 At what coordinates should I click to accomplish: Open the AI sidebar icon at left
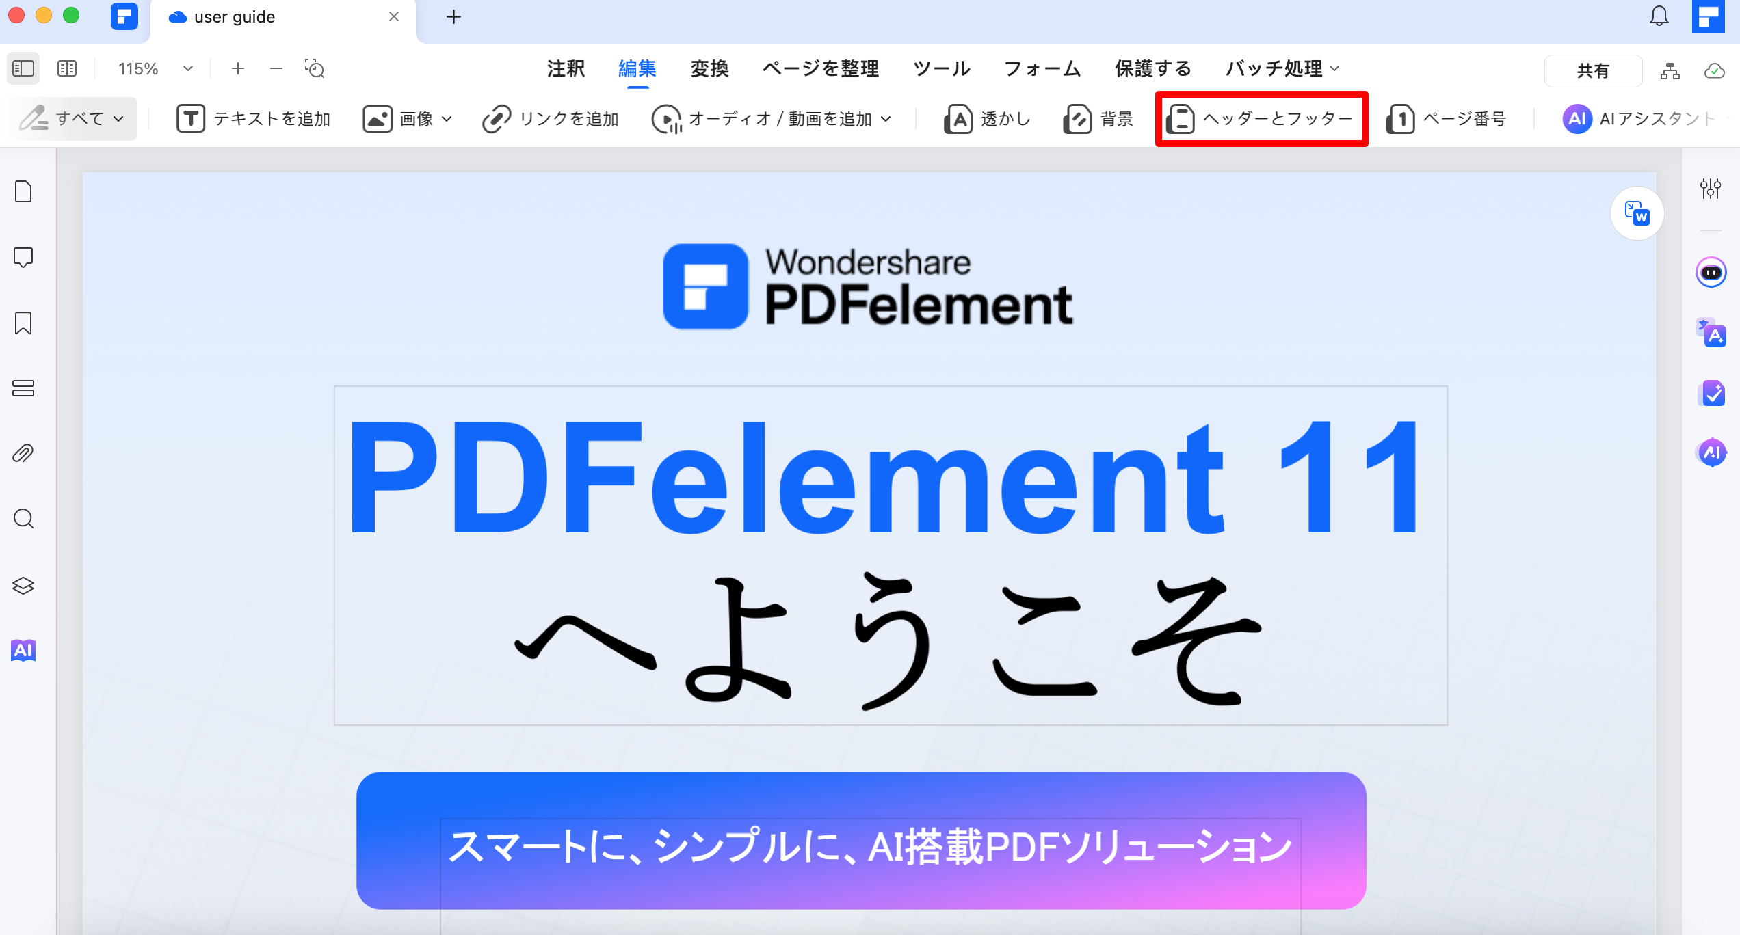[x=23, y=650]
